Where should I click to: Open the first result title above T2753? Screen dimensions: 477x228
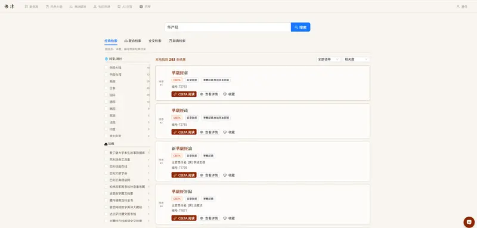pyautogui.click(x=180, y=73)
